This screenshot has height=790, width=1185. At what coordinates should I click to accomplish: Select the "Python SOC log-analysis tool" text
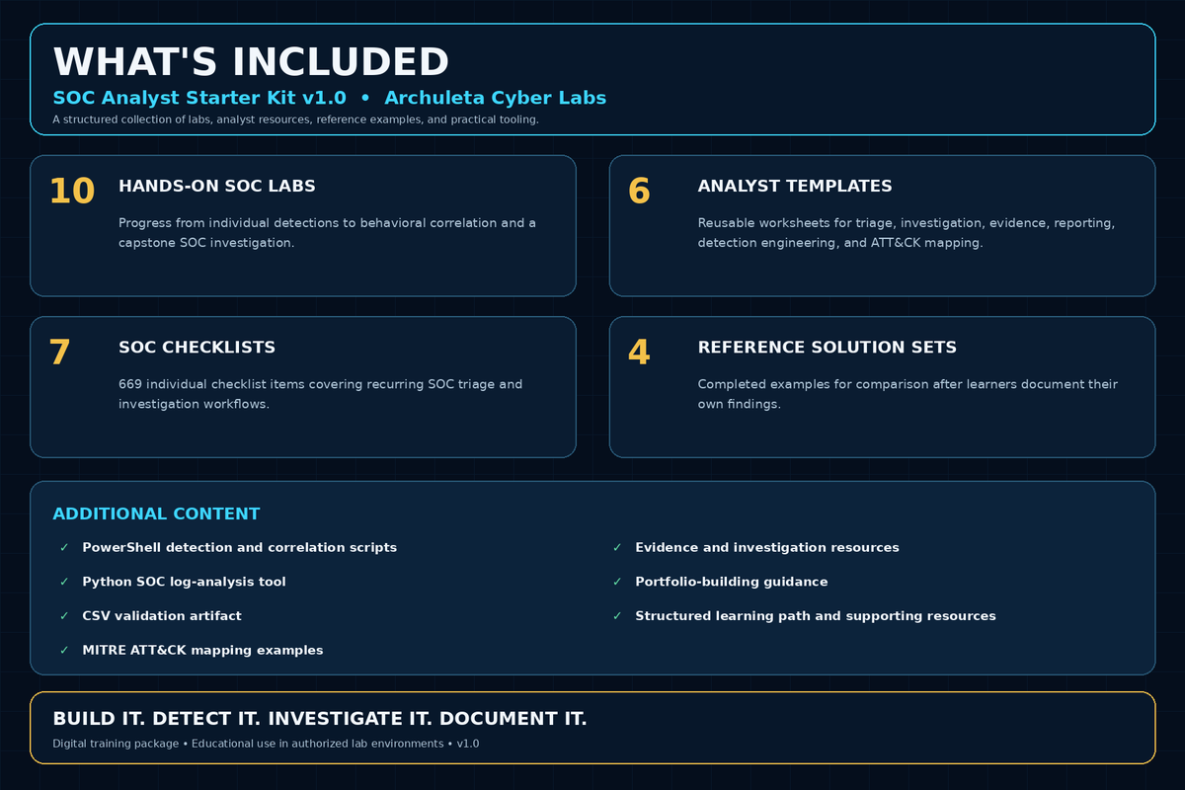pyautogui.click(x=185, y=582)
